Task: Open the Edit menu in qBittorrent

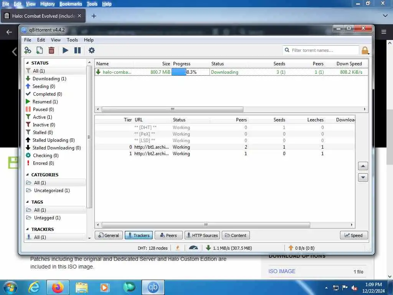Action: (x=41, y=40)
